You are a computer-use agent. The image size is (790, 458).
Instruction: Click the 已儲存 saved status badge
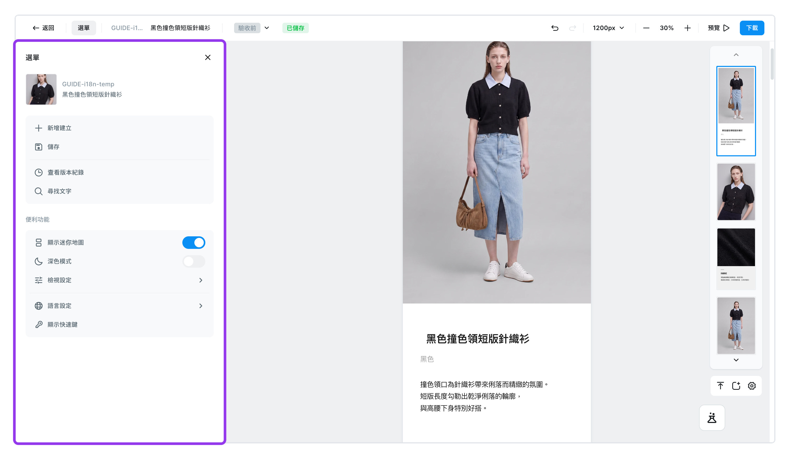click(x=295, y=28)
